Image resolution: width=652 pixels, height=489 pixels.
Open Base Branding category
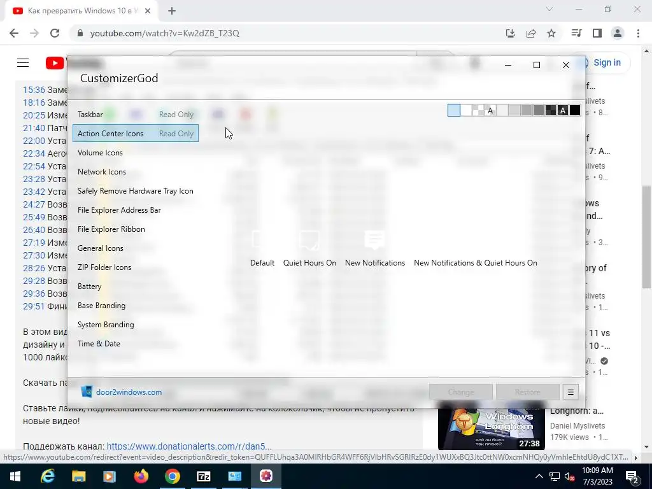pyautogui.click(x=136, y=306)
